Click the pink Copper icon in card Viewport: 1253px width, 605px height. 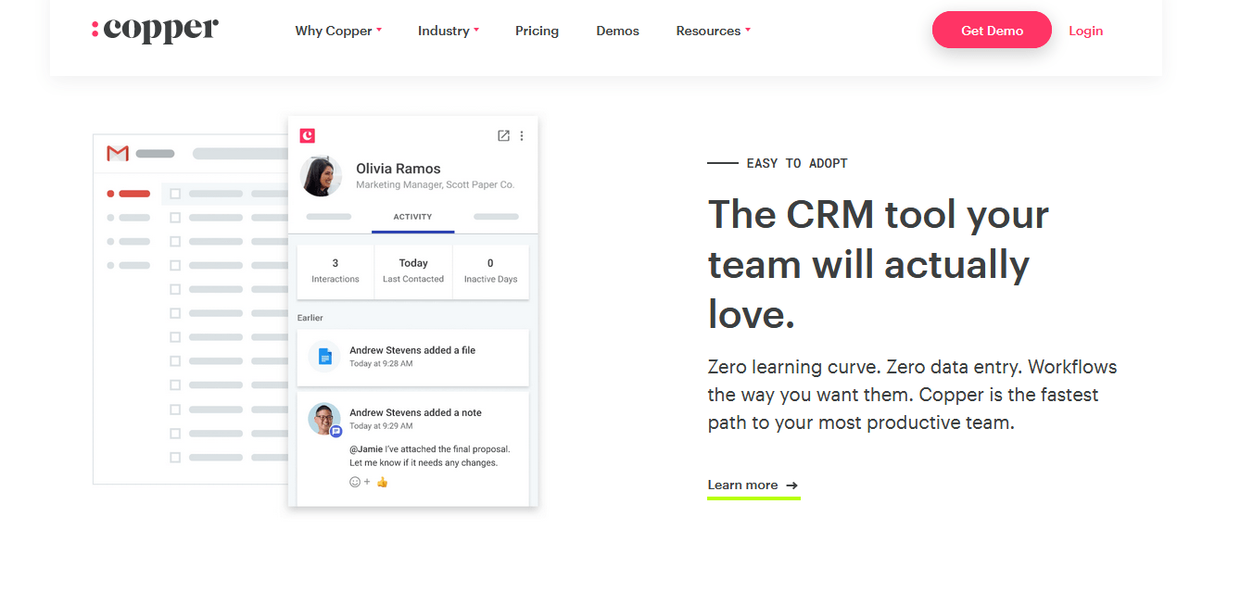click(308, 135)
